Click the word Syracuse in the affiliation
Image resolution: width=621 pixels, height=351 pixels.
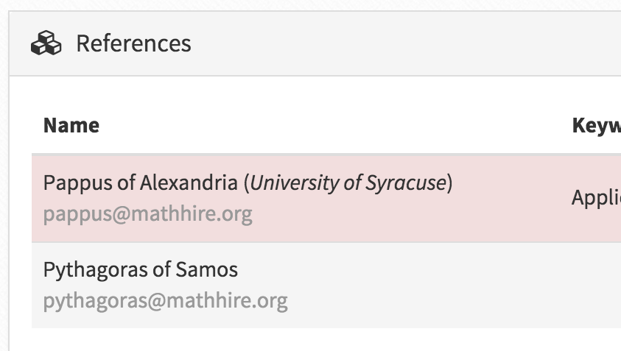(x=409, y=182)
